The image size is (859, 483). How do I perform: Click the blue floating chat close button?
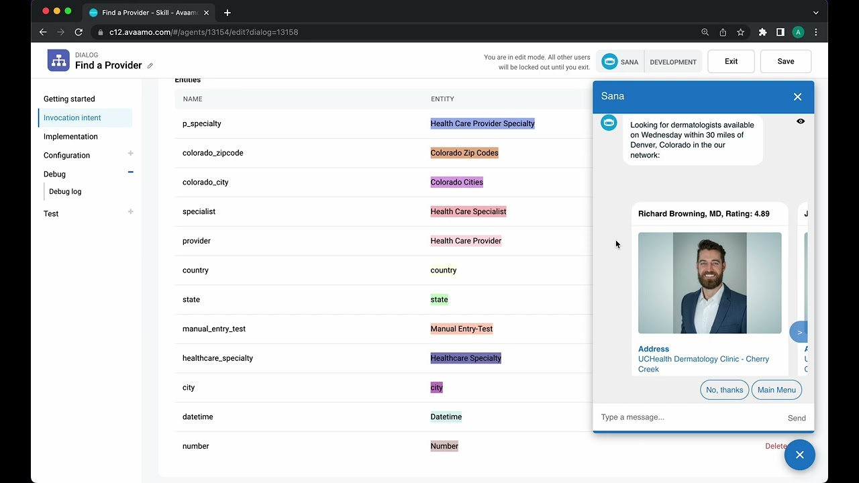799,455
